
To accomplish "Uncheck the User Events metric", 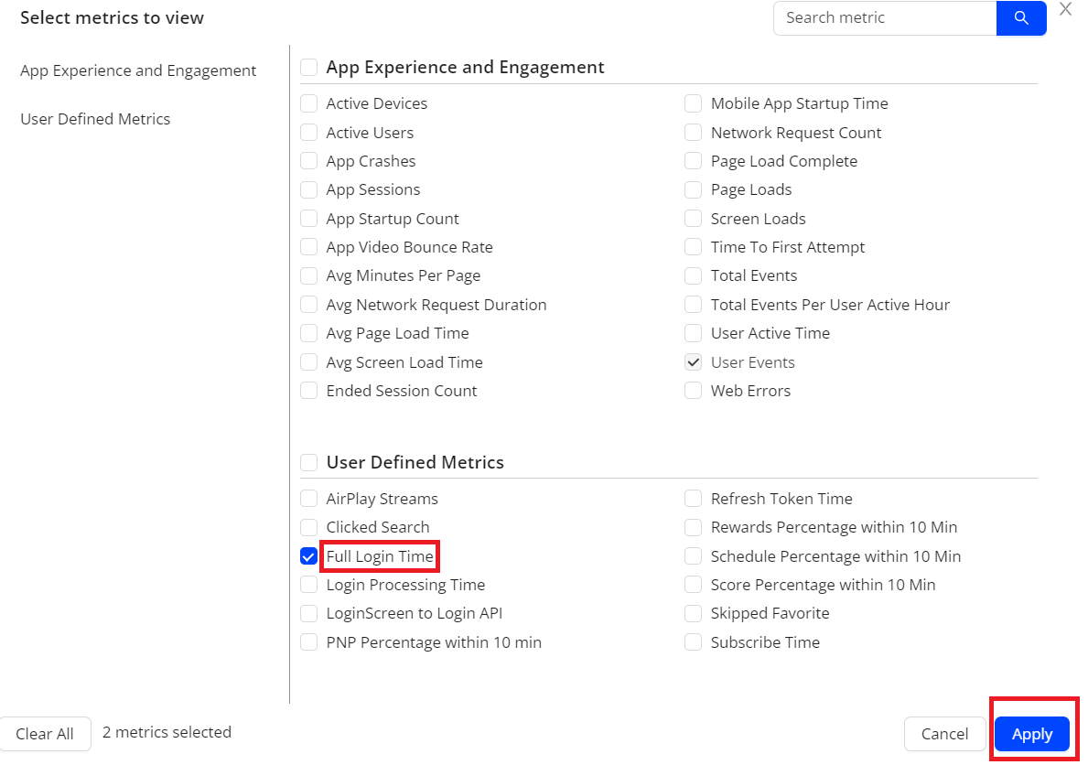I will coord(694,362).
